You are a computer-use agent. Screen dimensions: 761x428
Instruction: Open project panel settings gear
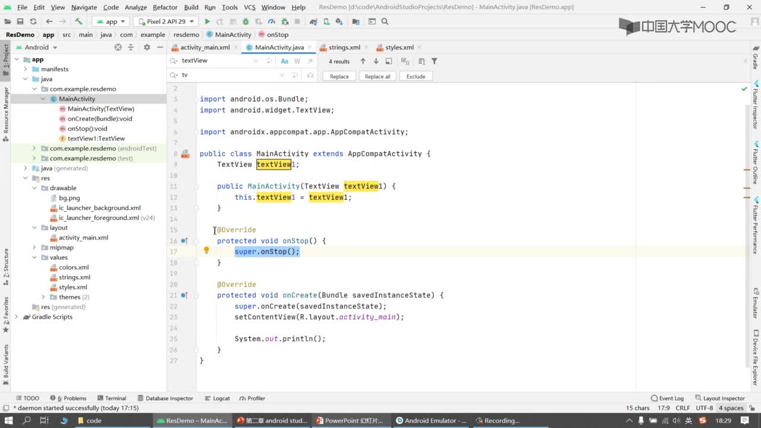(x=147, y=47)
